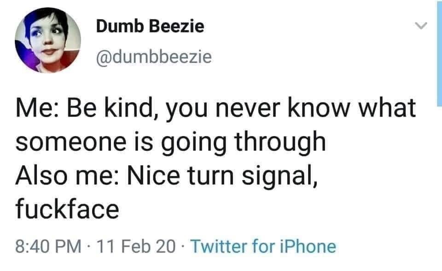Viewport: 442px width, 271px height.
Task: Click the Dumb Beezie display name
Action: (150, 27)
